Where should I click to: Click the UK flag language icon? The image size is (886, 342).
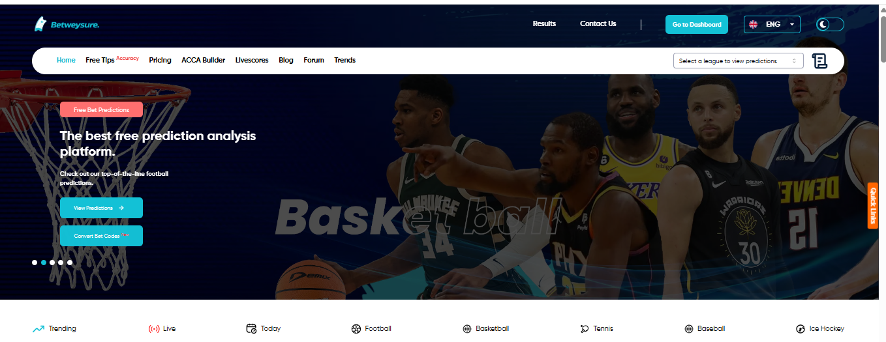click(753, 24)
